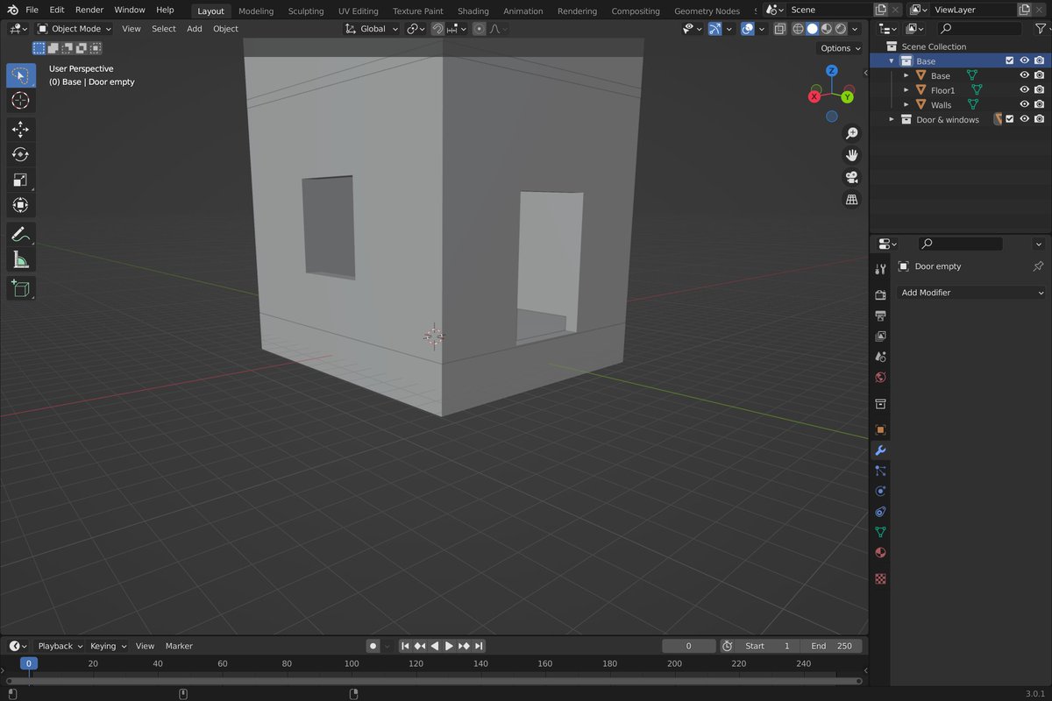Hide the Floor1 object in viewport
Screen dimensions: 1052x701
tap(1024, 90)
